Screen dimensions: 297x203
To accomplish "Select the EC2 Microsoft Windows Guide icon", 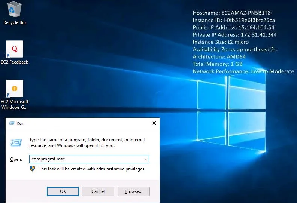I will [15, 89].
